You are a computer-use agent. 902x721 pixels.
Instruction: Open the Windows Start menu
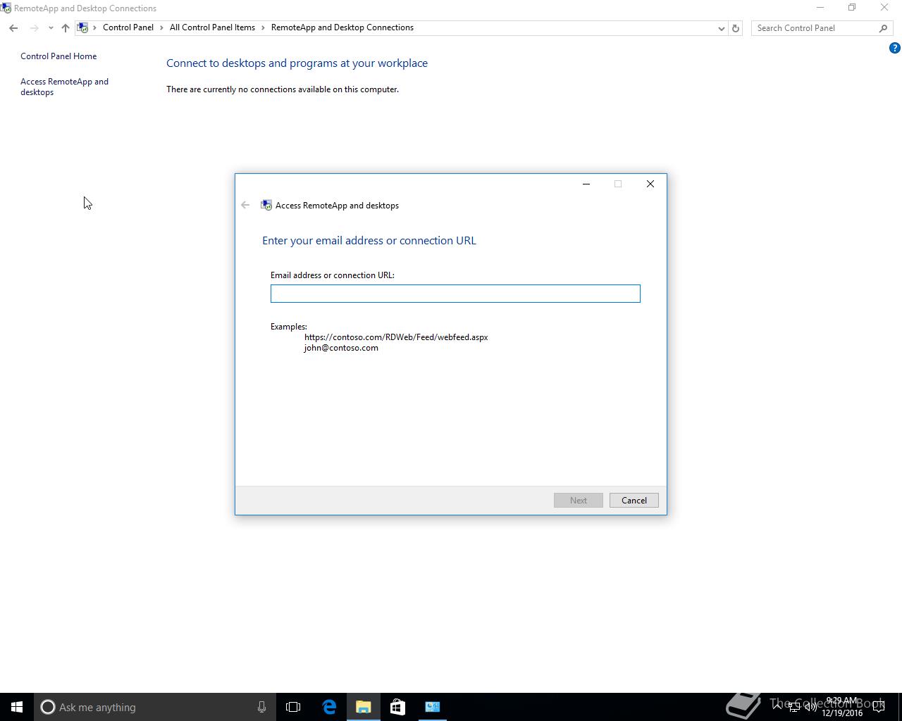coord(17,707)
